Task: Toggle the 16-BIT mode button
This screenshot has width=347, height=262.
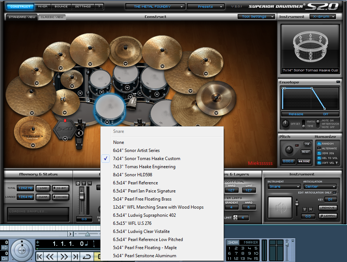Action: click(61, 188)
